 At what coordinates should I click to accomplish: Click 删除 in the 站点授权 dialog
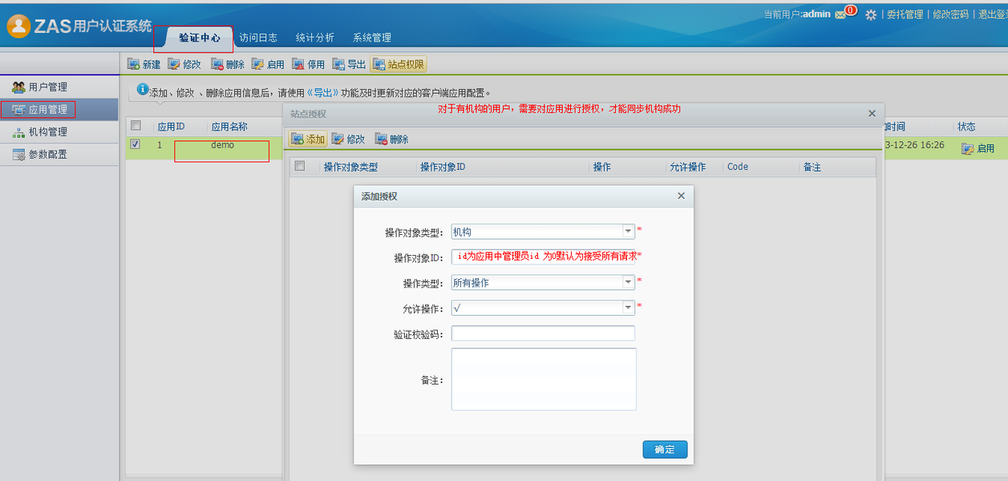coord(391,139)
